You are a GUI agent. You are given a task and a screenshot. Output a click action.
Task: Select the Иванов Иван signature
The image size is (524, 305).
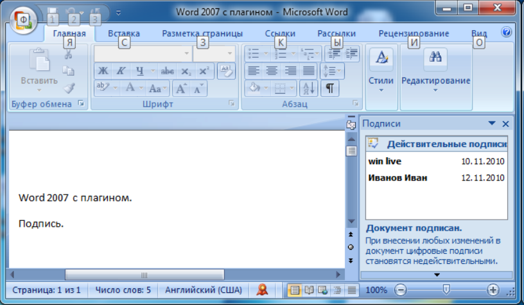click(436, 178)
